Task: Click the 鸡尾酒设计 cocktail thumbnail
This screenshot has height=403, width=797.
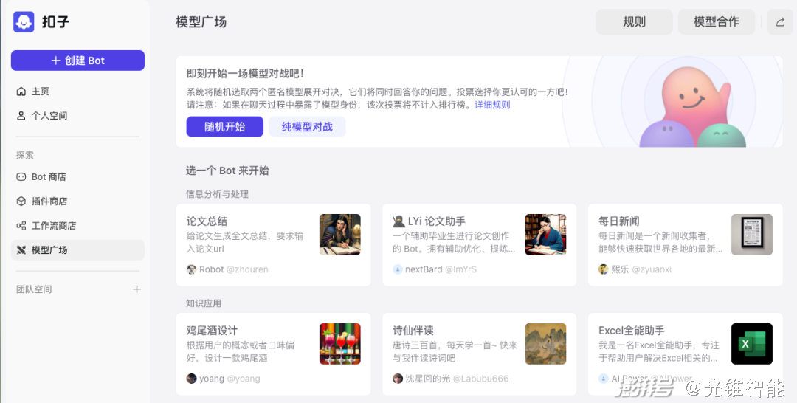Action: (x=340, y=344)
